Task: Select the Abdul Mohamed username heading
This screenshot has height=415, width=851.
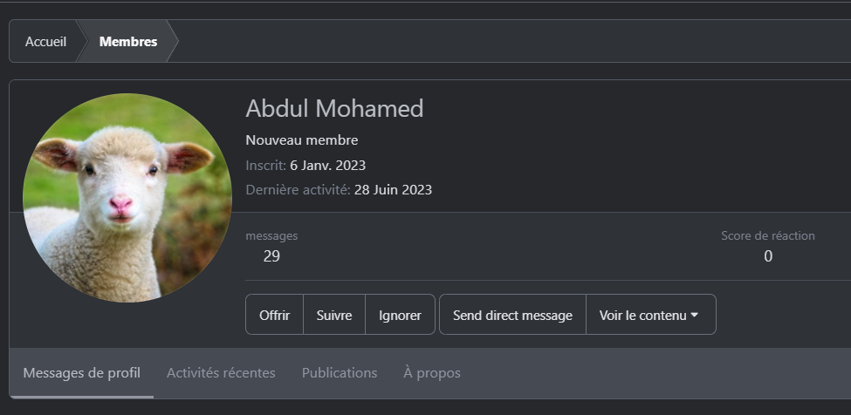Action: click(334, 108)
